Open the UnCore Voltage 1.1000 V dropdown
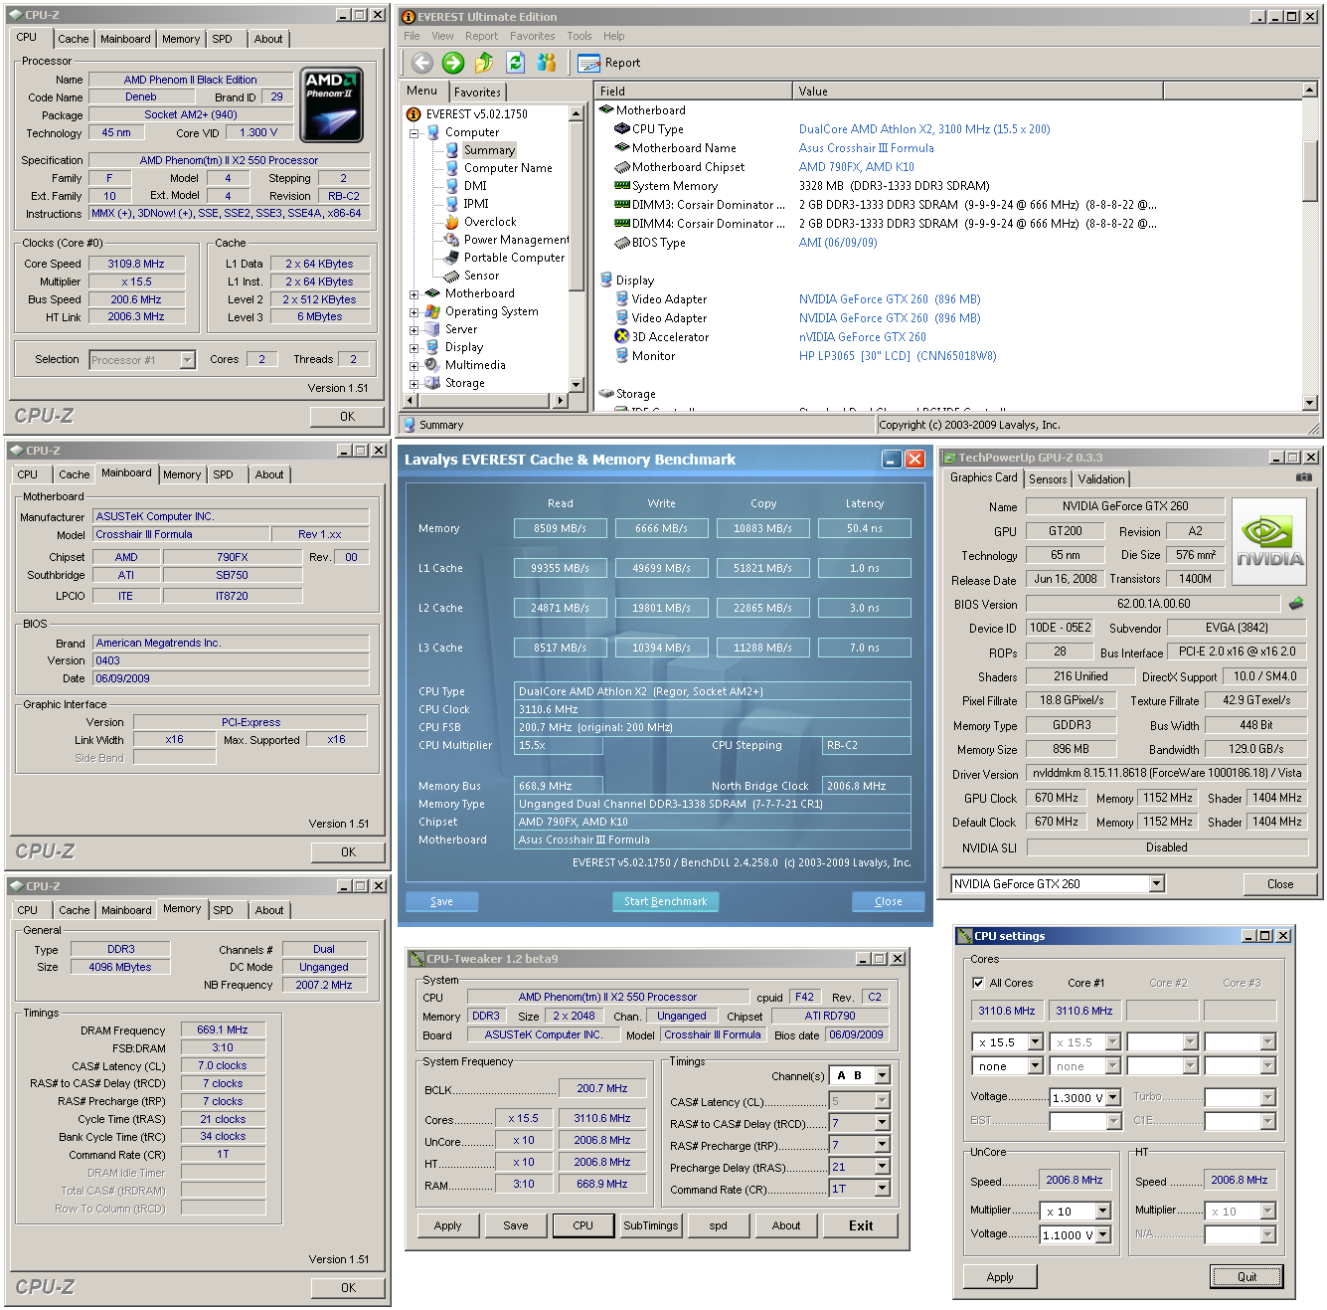Viewport: 1327px width, 1310px height. click(x=1103, y=1235)
